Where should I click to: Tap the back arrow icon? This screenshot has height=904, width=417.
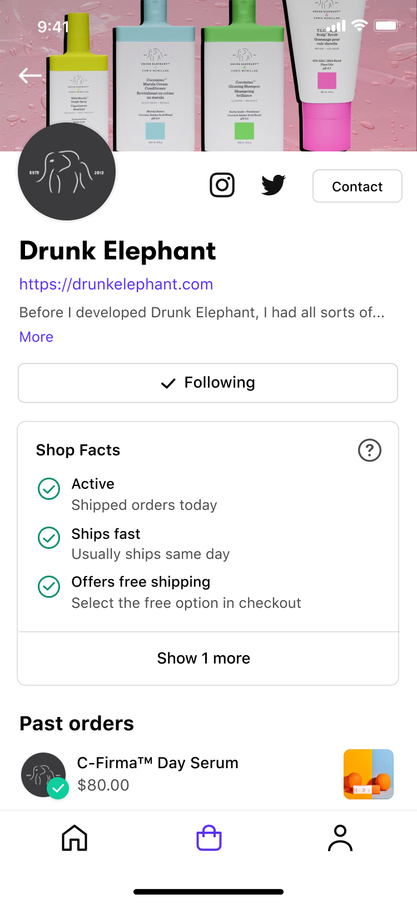click(x=30, y=75)
